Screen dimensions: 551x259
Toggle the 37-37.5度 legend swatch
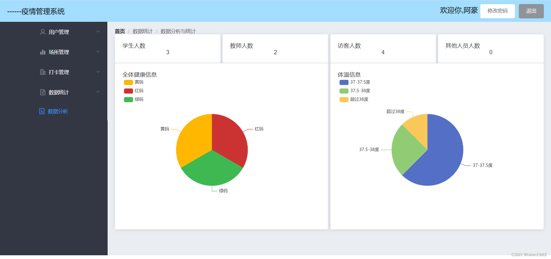point(344,82)
